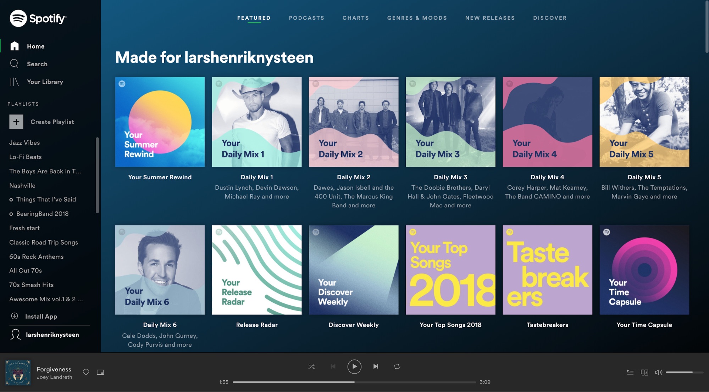Viewport: 709px width, 392px height.
Task: Enable repeat mode
Action: 397,366
